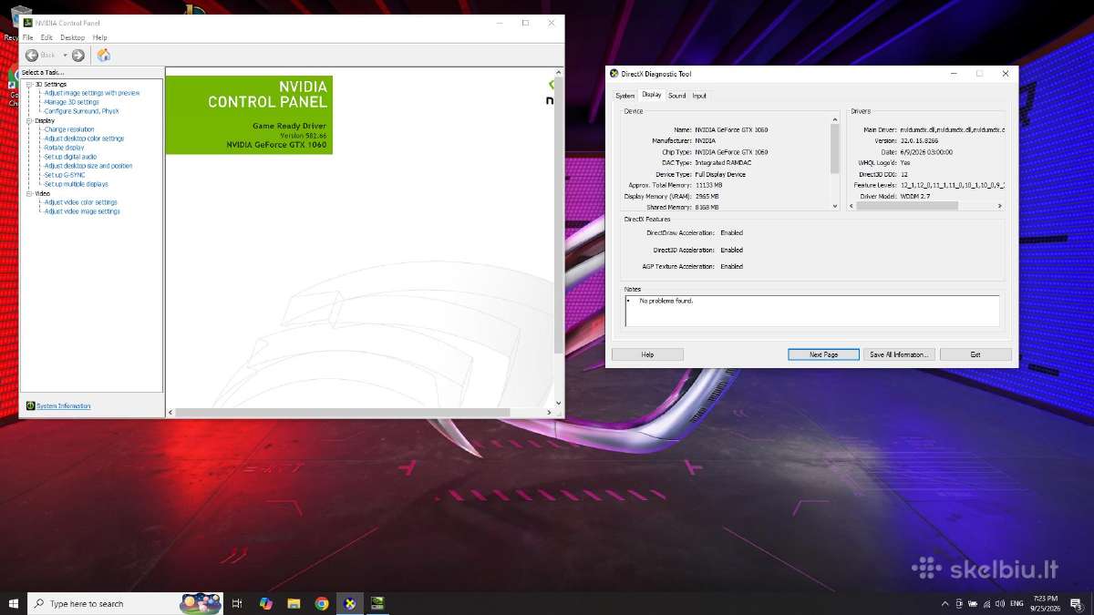Open Change resolution
This screenshot has height=615, width=1094.
[69, 129]
